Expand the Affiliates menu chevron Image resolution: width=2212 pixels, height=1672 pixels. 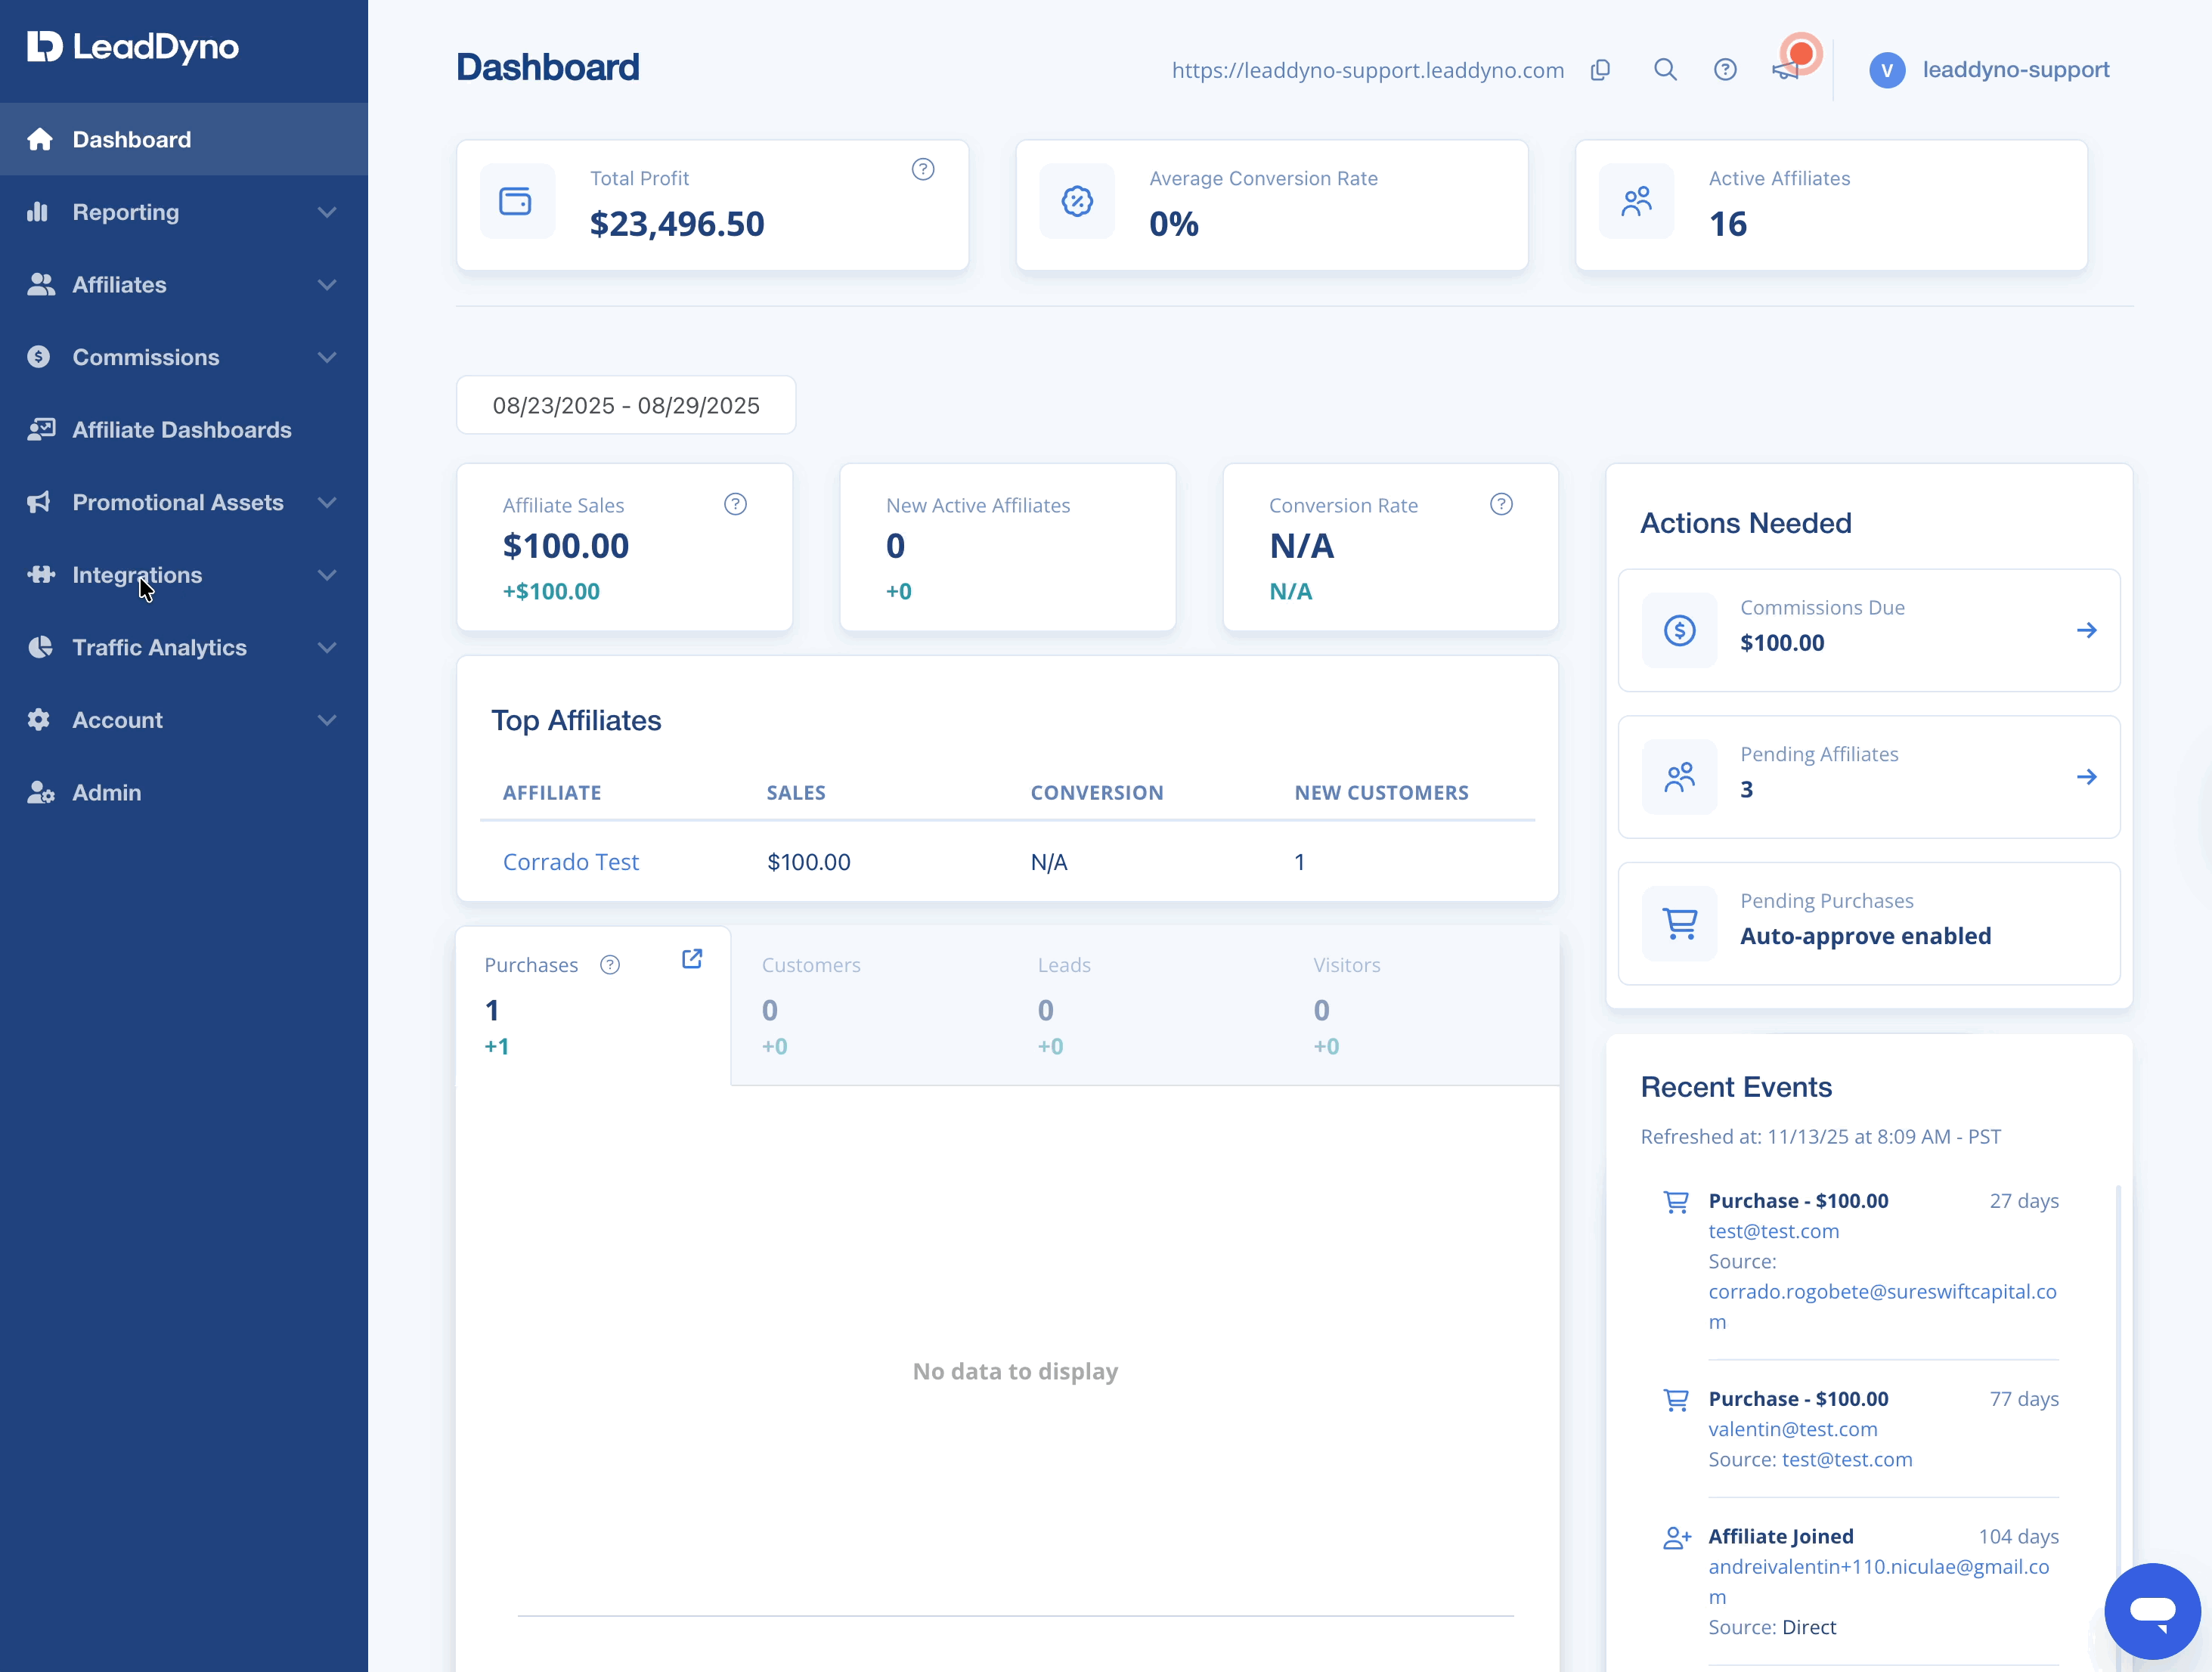click(327, 285)
